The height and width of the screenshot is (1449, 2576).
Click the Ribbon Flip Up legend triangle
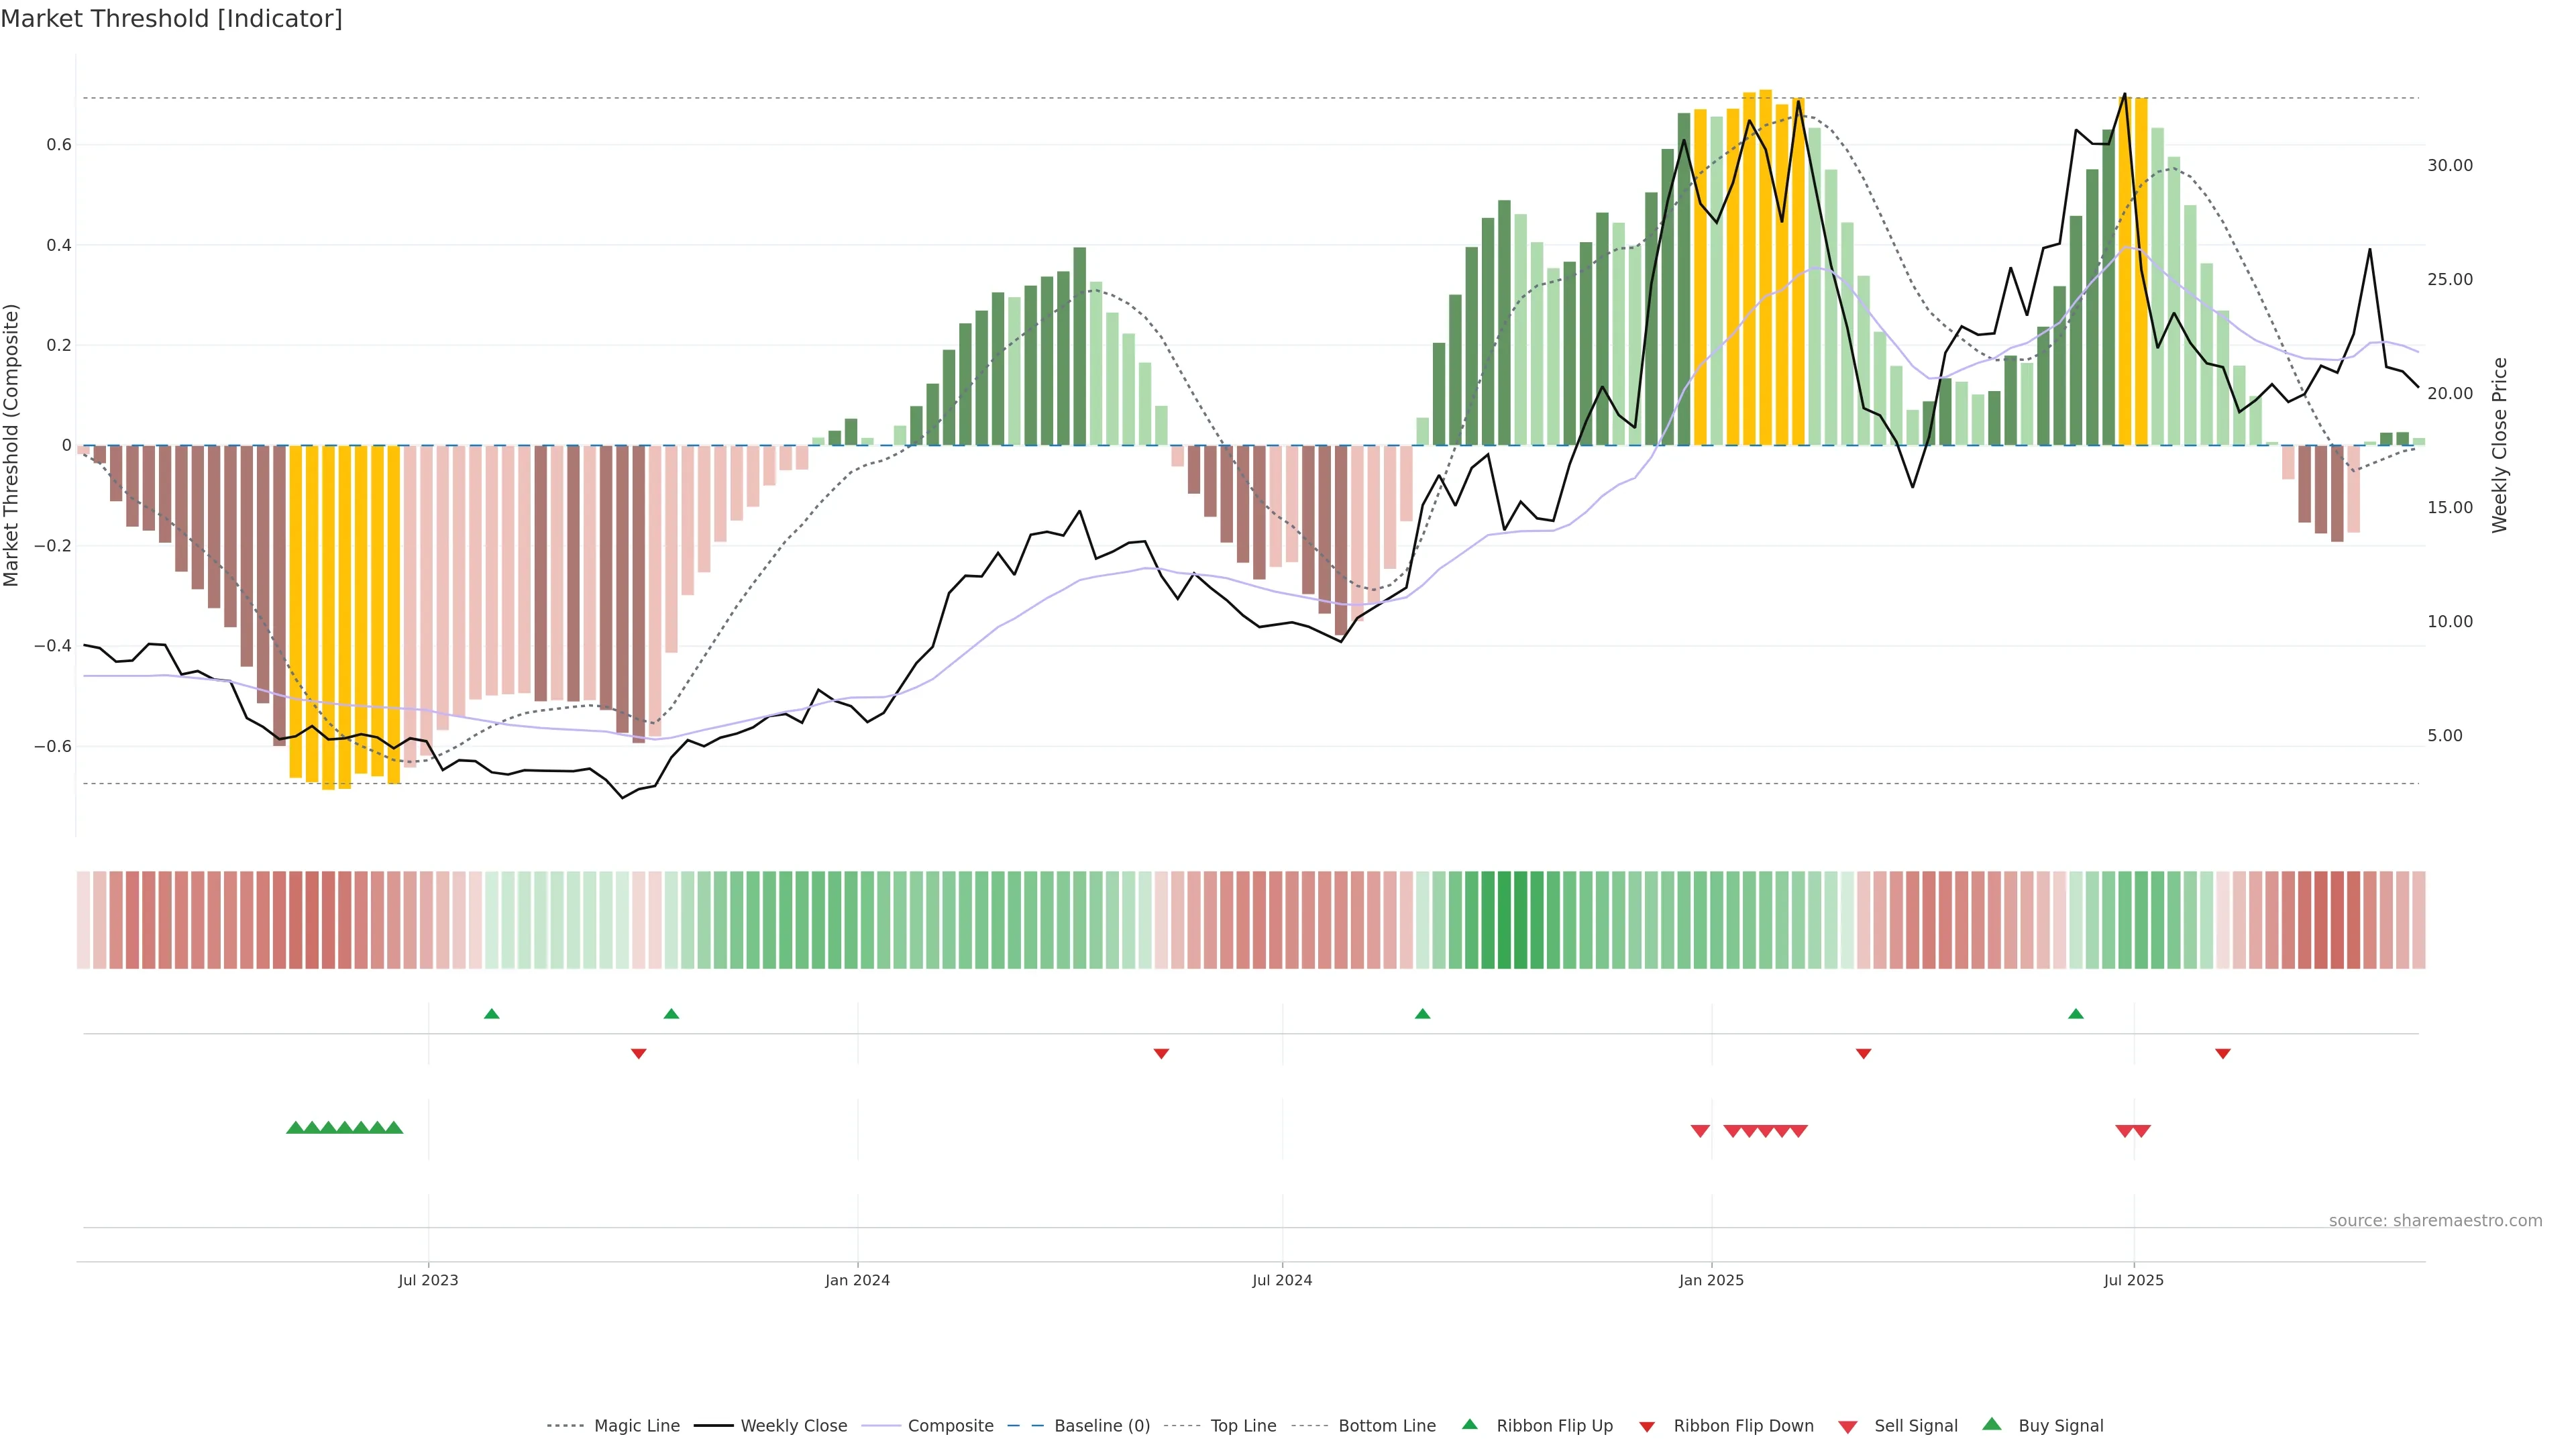tap(1469, 1424)
